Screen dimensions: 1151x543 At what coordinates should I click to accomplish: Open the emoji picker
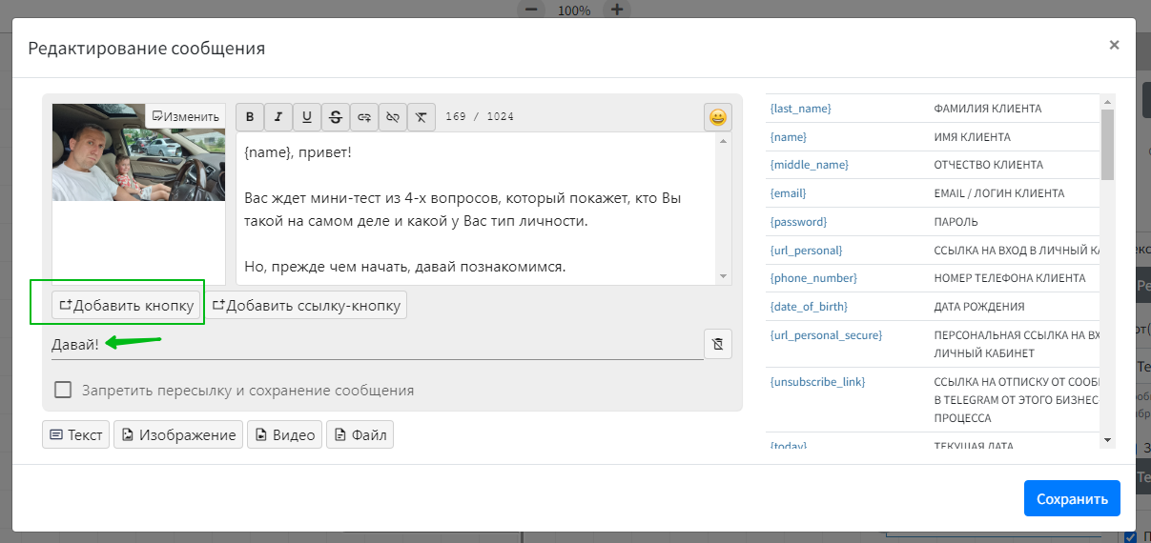(718, 117)
